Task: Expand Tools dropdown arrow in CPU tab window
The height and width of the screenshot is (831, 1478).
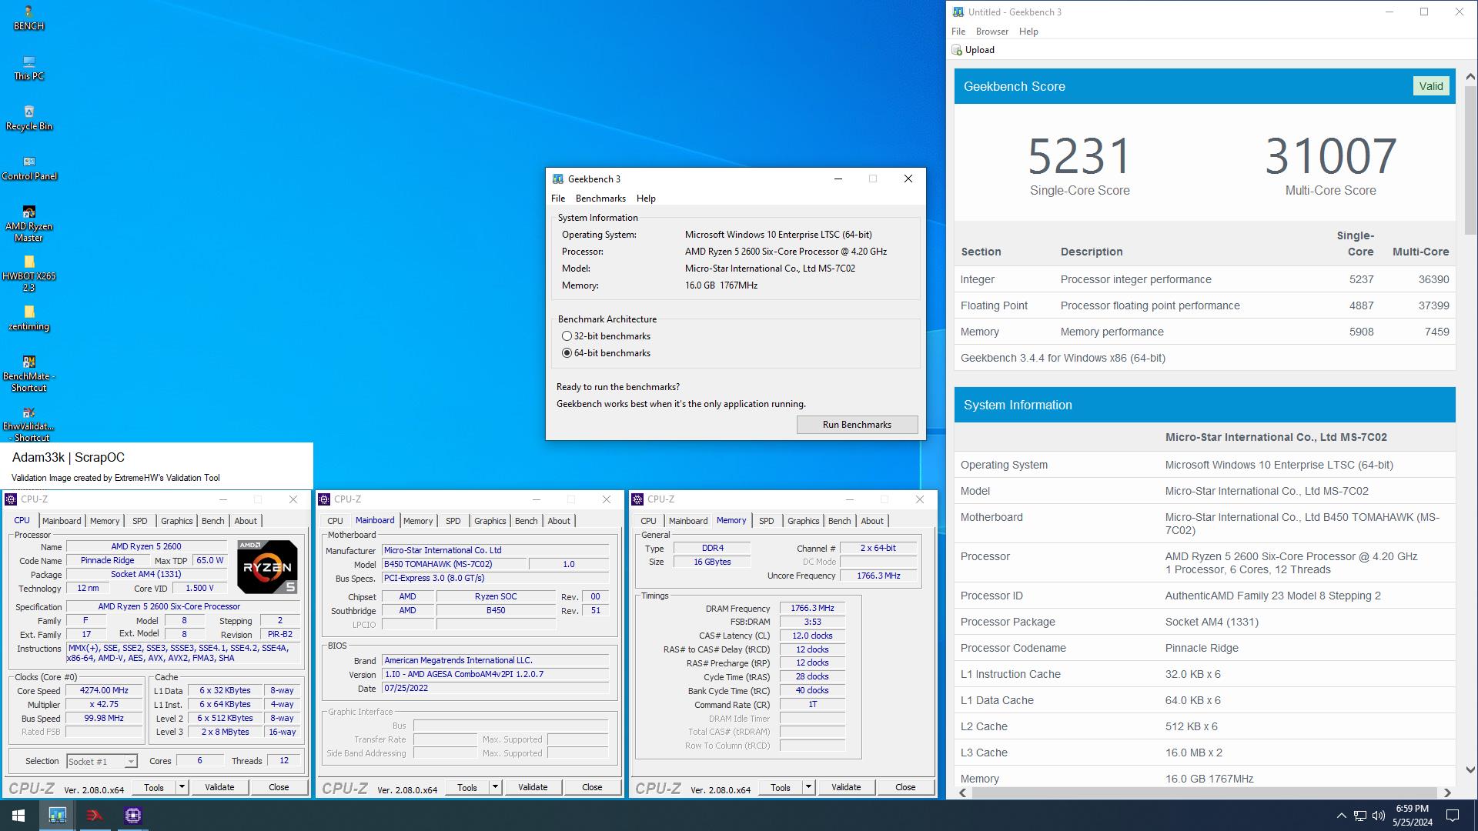Action: [x=182, y=787]
